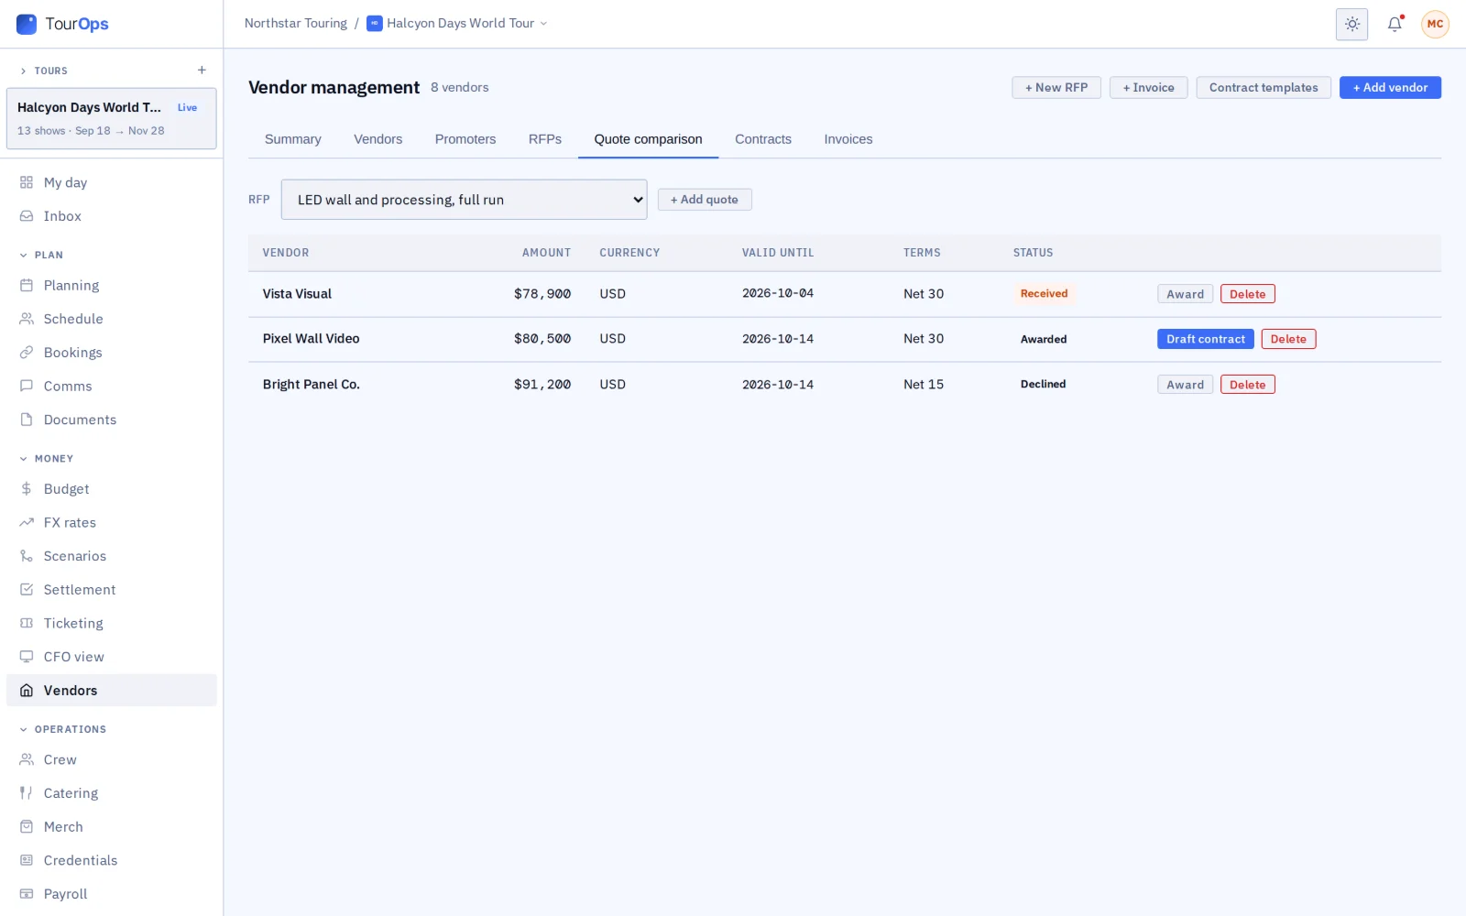Switch to the Contracts tab
The width and height of the screenshot is (1466, 916).
click(762, 139)
